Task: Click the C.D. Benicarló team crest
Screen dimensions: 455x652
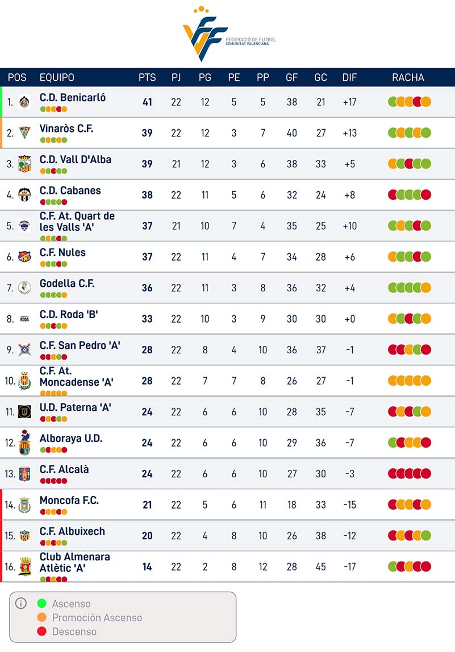Action: coord(24,102)
